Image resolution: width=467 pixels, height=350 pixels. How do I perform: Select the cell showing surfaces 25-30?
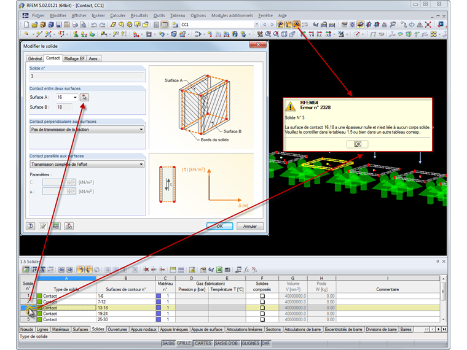tap(126, 319)
